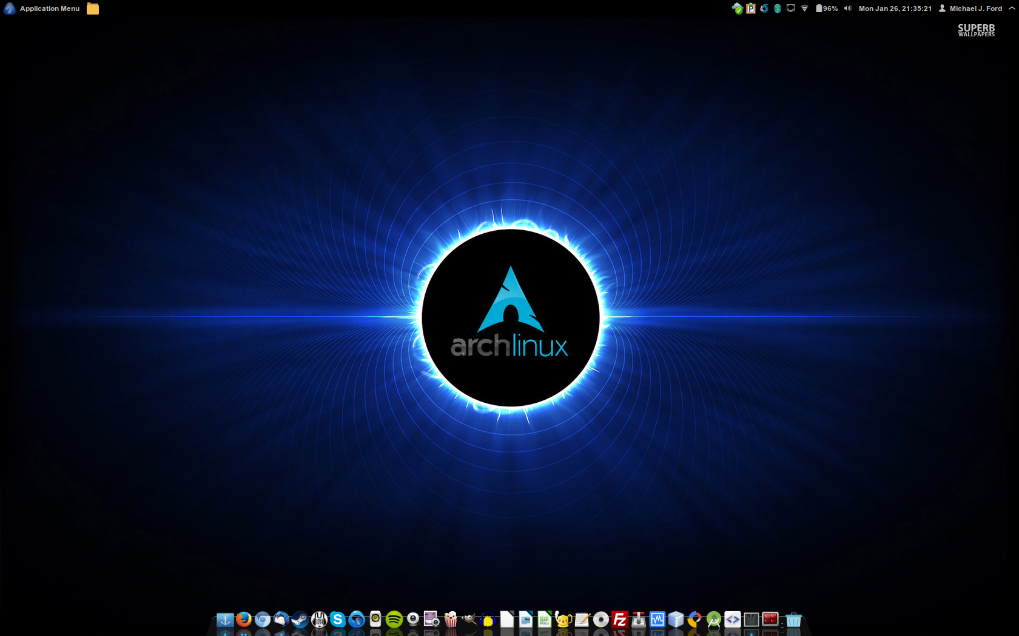This screenshot has width=1019, height=636.
Task: Open the Application Menu
Action: 42,8
